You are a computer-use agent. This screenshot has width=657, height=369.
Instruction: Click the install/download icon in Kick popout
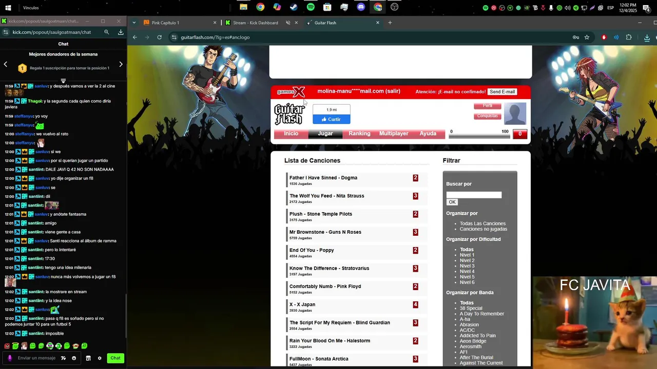pyautogui.click(x=121, y=32)
